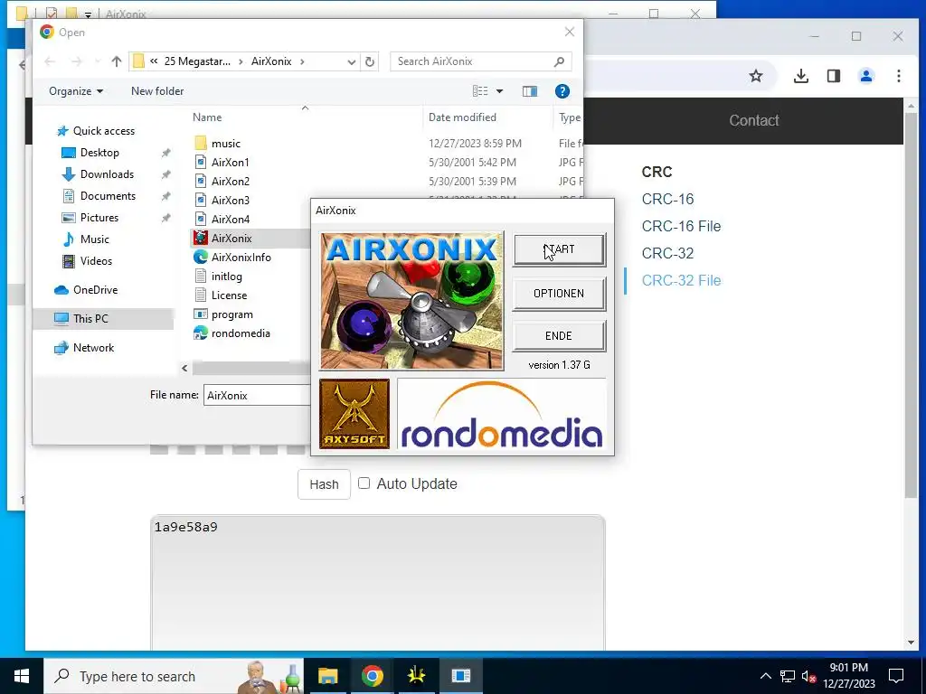Click the rondomedia logo banner

502,414
